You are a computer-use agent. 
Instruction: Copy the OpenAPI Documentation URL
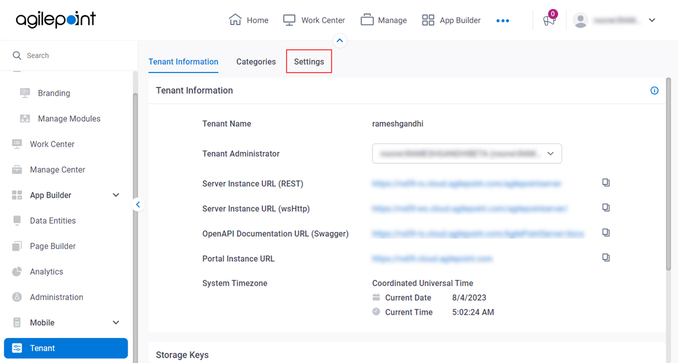click(606, 233)
